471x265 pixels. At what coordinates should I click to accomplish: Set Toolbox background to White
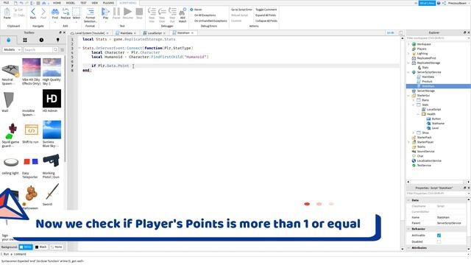[x=26, y=247]
